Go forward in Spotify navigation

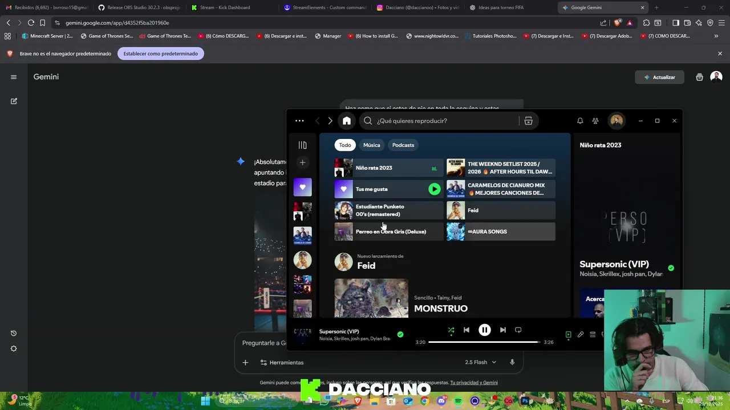coord(330,121)
